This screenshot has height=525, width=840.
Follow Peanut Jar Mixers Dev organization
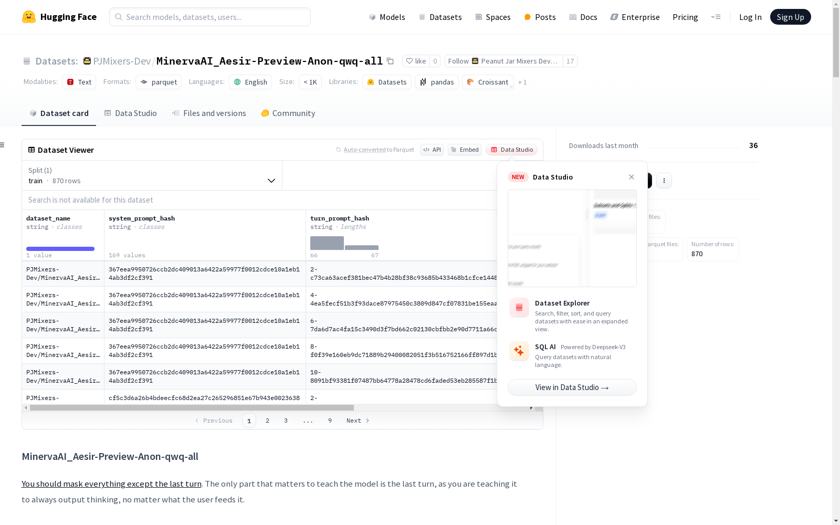click(x=504, y=61)
